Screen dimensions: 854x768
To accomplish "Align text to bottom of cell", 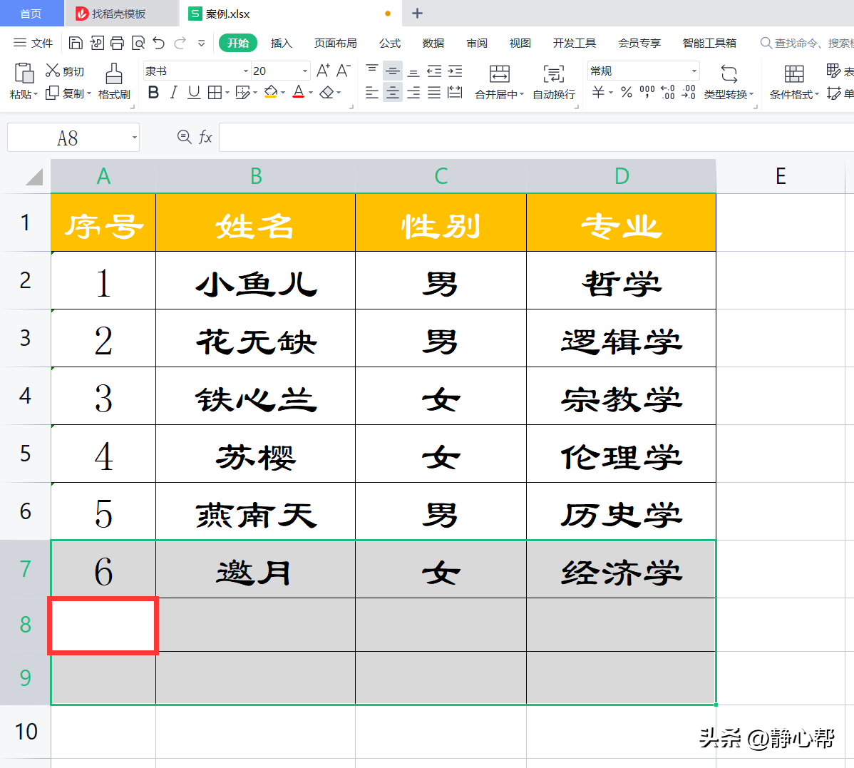I will (413, 71).
